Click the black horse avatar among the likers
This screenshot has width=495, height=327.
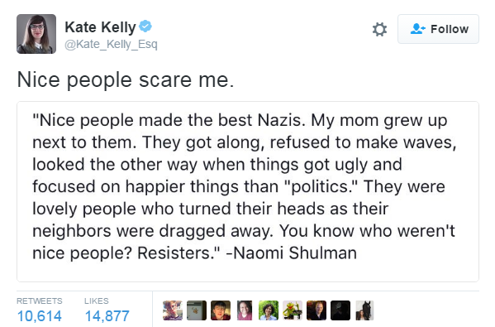pyautogui.click(x=364, y=310)
